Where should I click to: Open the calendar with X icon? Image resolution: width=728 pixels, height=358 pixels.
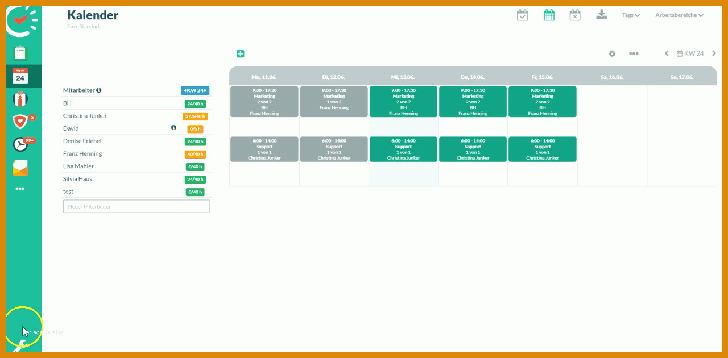click(x=575, y=15)
